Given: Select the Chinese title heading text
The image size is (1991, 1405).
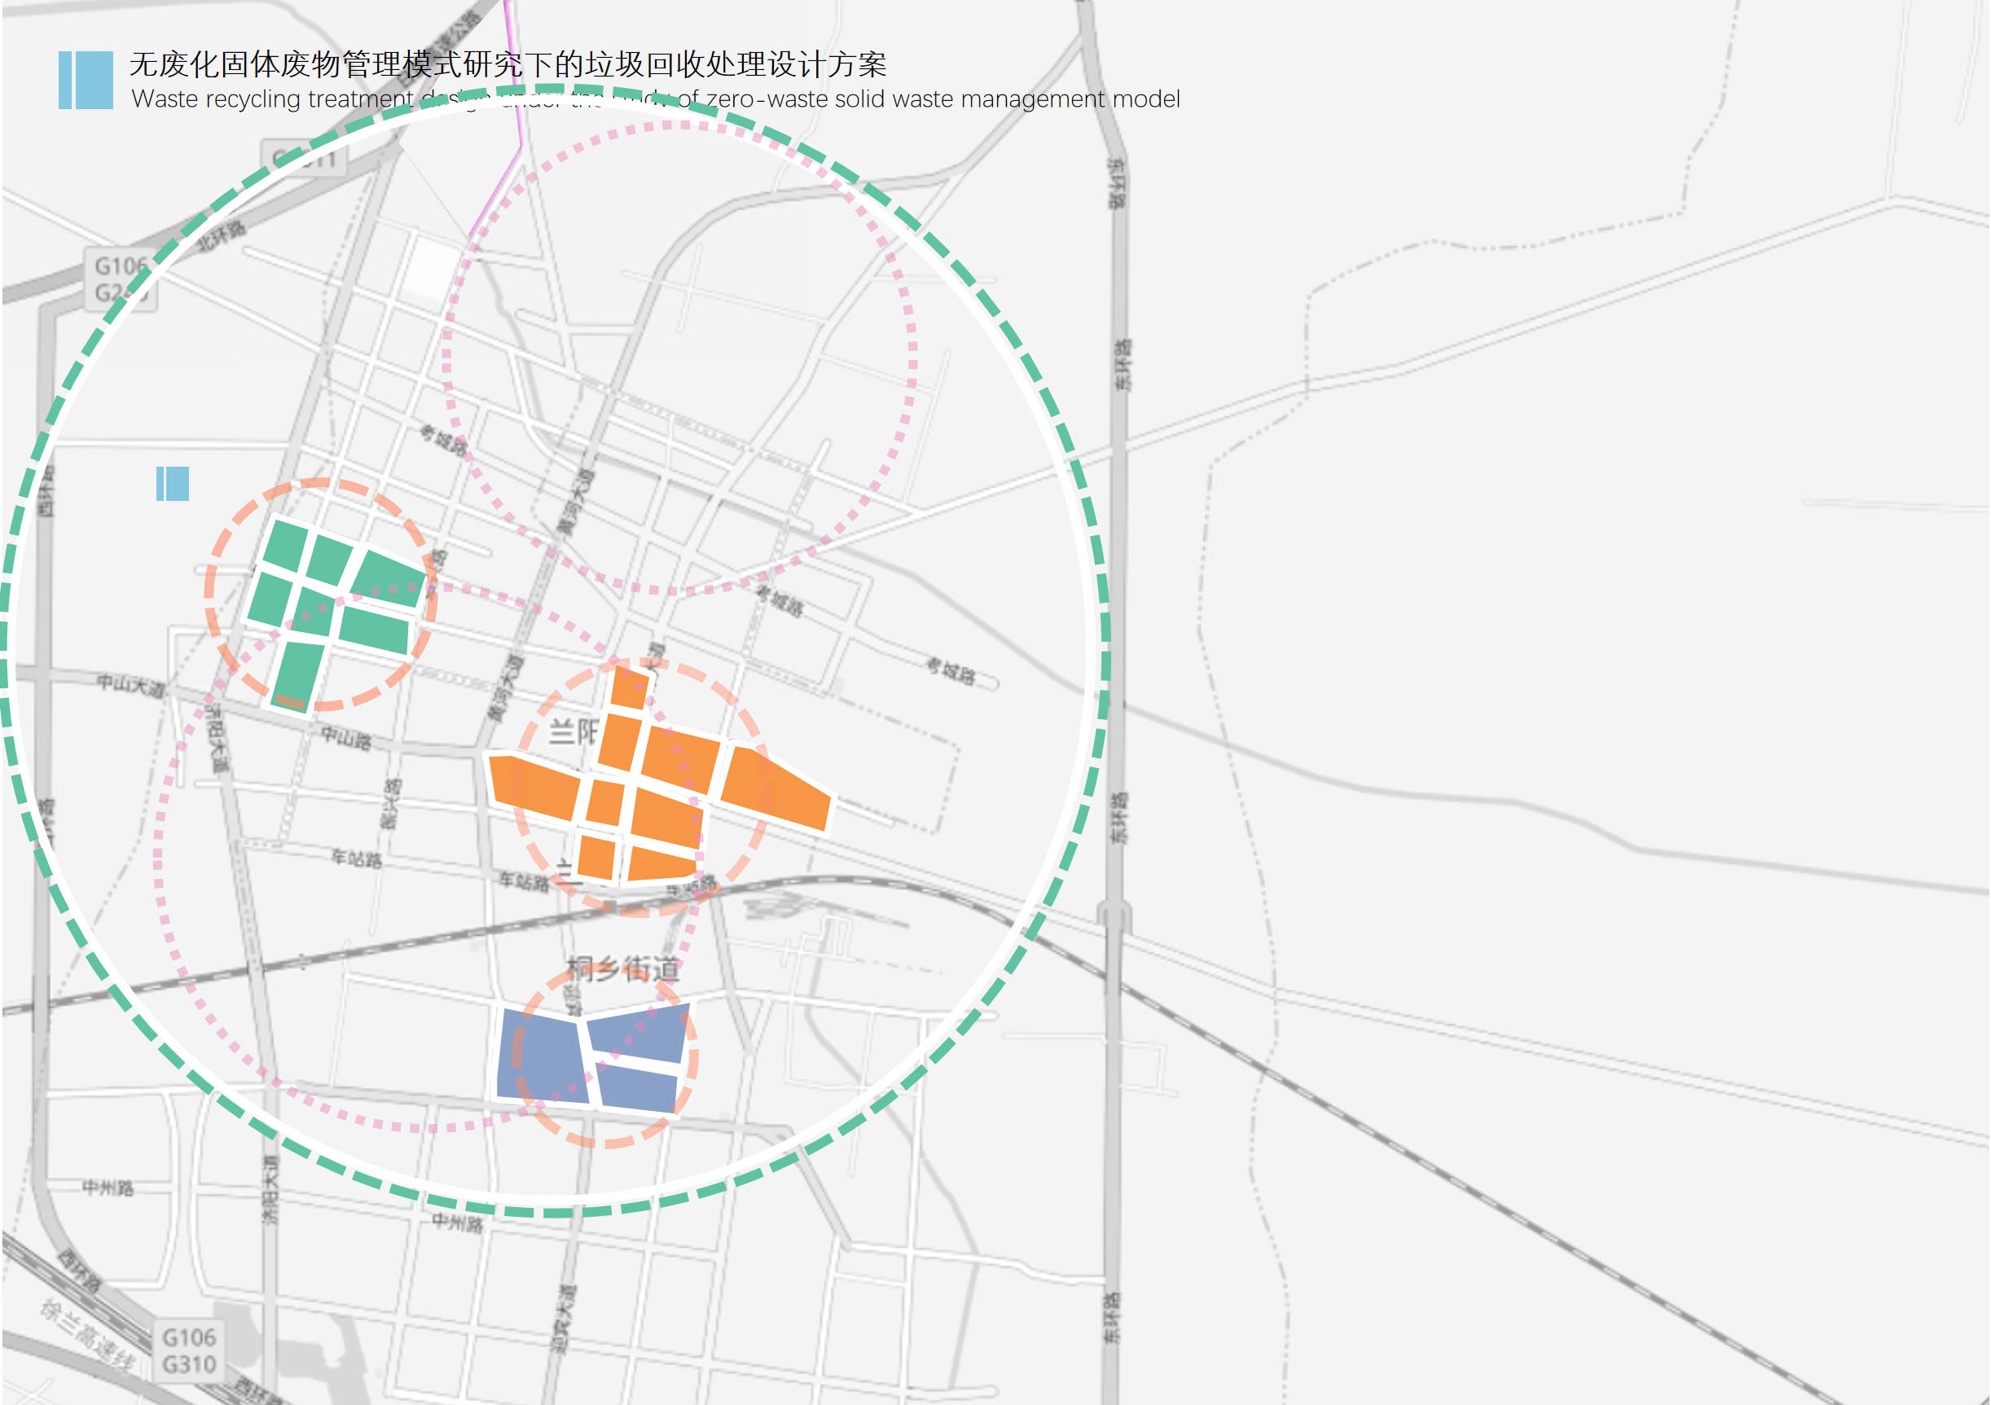Looking at the screenshot, I should click(508, 64).
